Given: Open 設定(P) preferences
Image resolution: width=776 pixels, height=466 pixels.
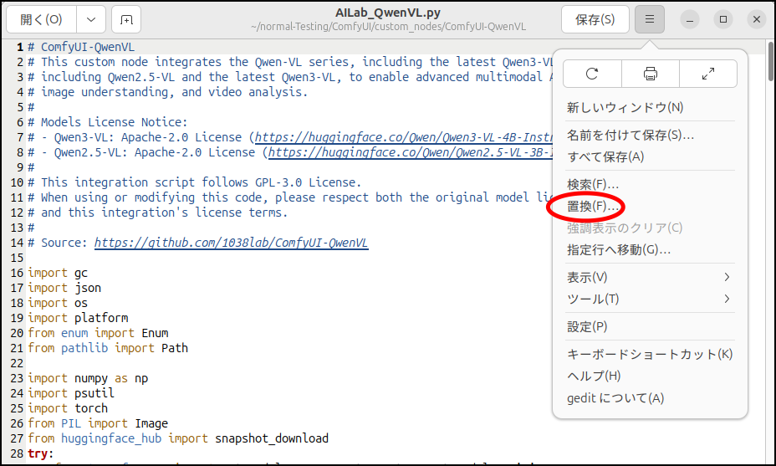Looking at the screenshot, I should pos(587,326).
